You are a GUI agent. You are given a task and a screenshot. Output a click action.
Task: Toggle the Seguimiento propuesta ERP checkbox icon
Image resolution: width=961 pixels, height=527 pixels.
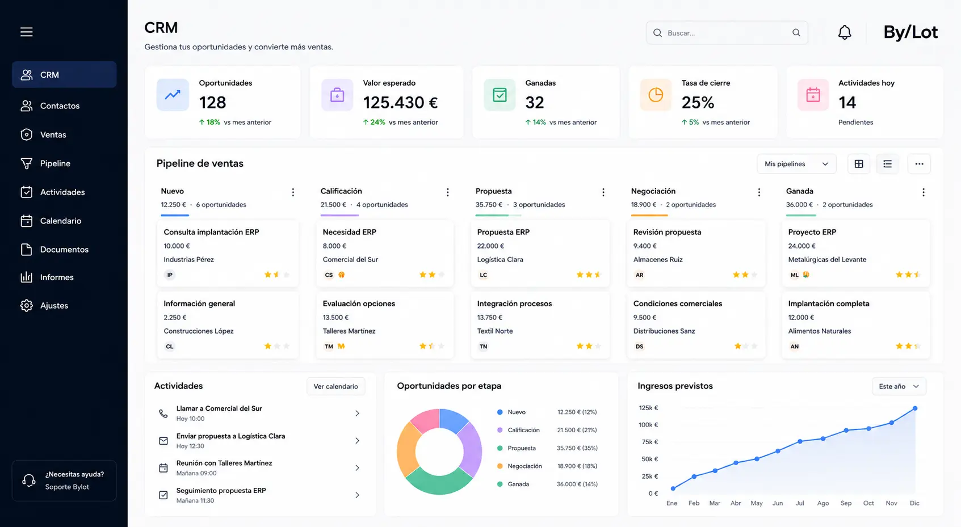pos(163,495)
